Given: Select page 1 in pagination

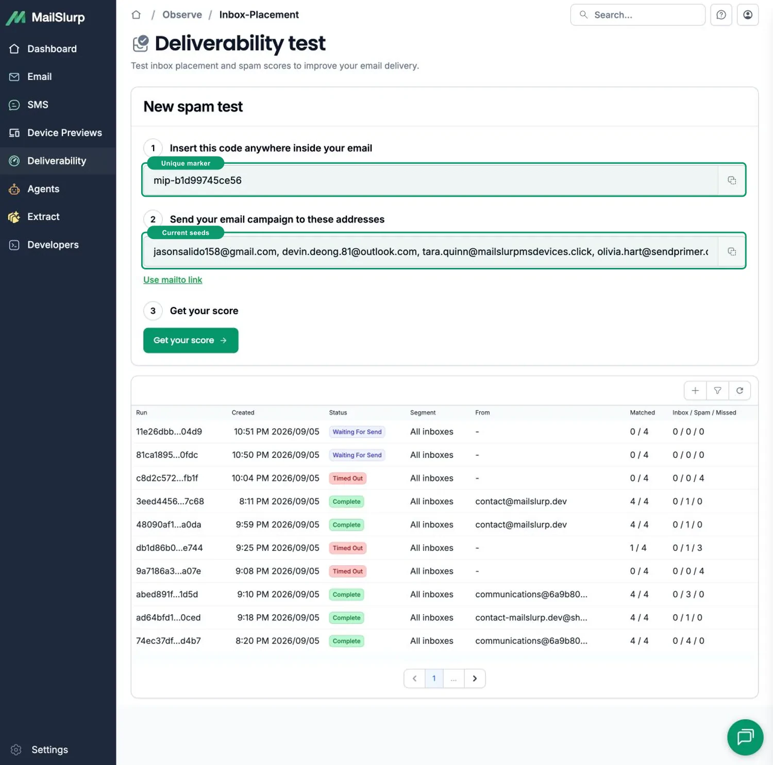Looking at the screenshot, I should 434,678.
